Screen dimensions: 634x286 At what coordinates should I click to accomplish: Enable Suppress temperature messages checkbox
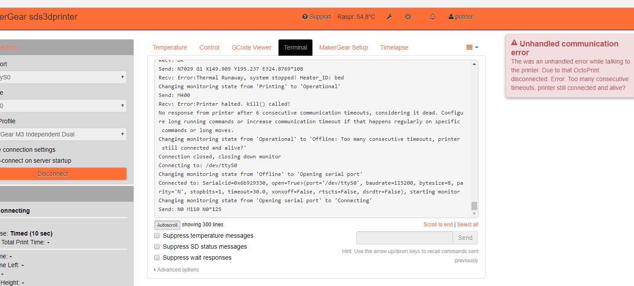pos(157,236)
